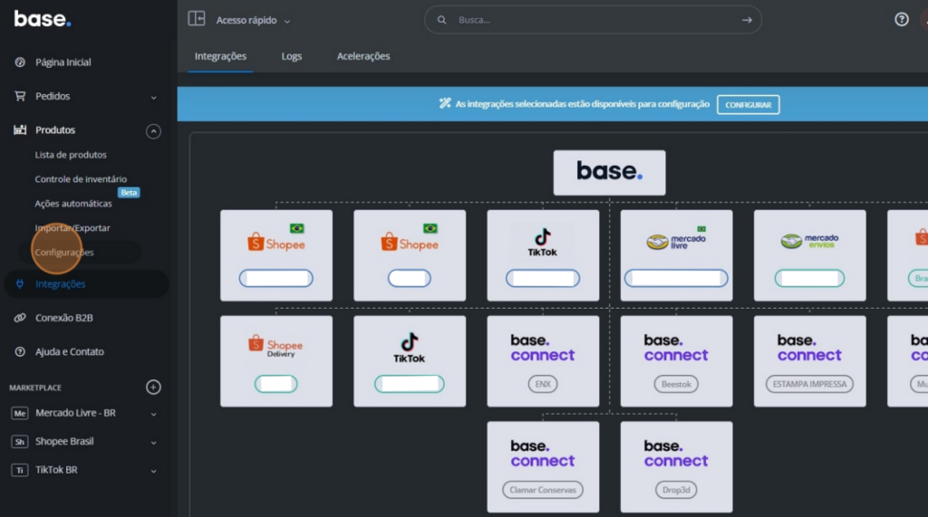Image resolution: width=928 pixels, height=517 pixels.
Task: Open Mercado Livre - BR marketplace
Action: click(75, 413)
